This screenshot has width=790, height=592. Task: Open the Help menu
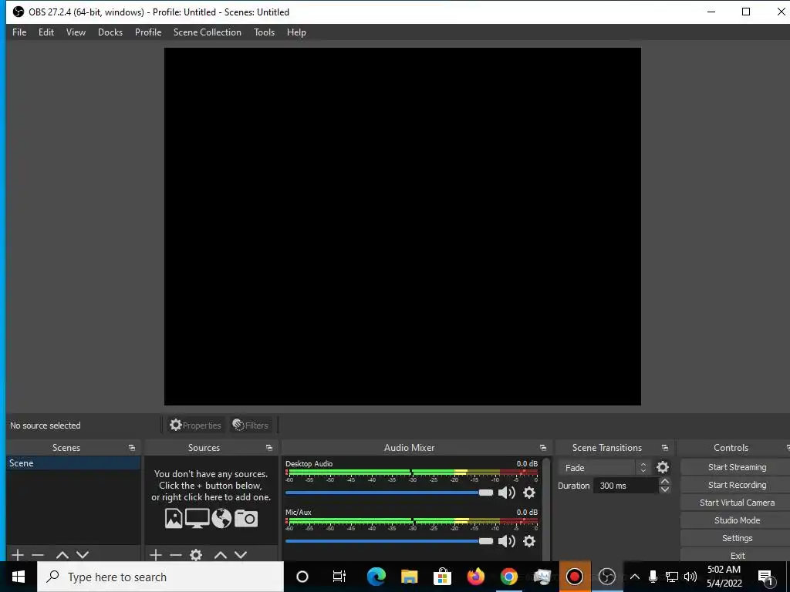(296, 32)
